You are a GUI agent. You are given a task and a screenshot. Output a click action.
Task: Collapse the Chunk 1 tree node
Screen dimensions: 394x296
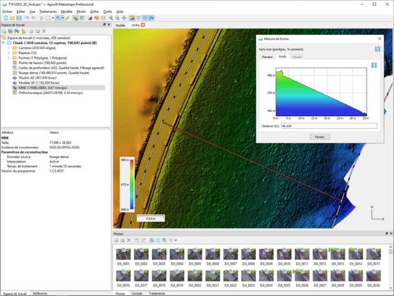click(x=4, y=43)
